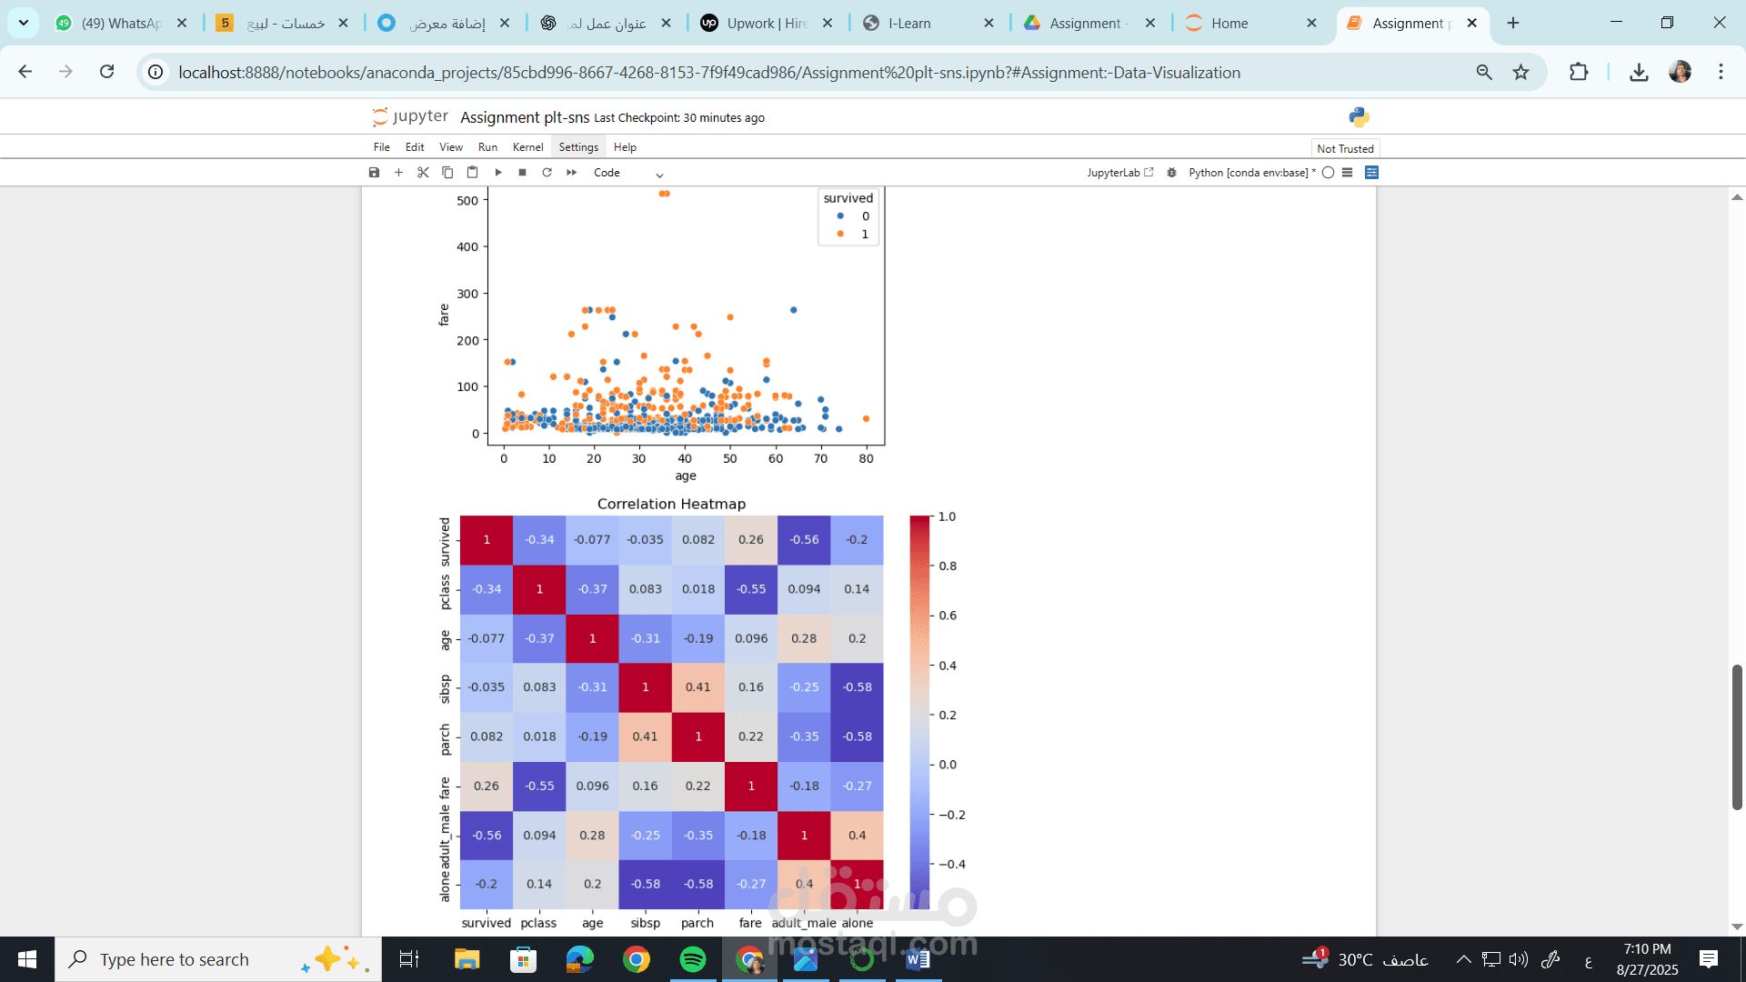Cut the selected cell with the scissors icon
Viewport: 1746px width, 982px height.
point(423,173)
